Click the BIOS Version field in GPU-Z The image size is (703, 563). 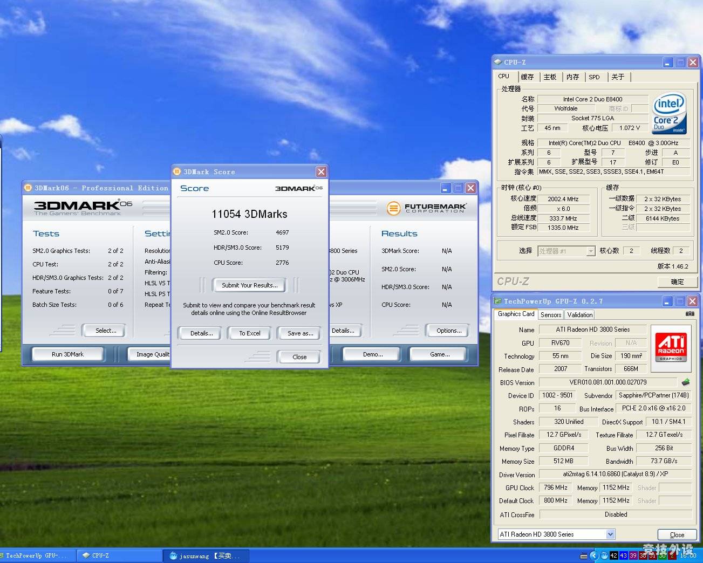tap(608, 382)
